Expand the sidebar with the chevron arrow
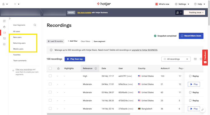 pyautogui.click(x=10, y=18)
